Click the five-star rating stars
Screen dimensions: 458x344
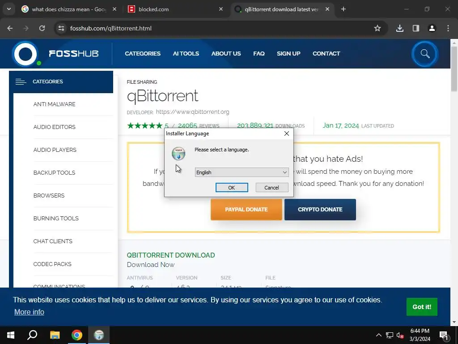tap(145, 125)
